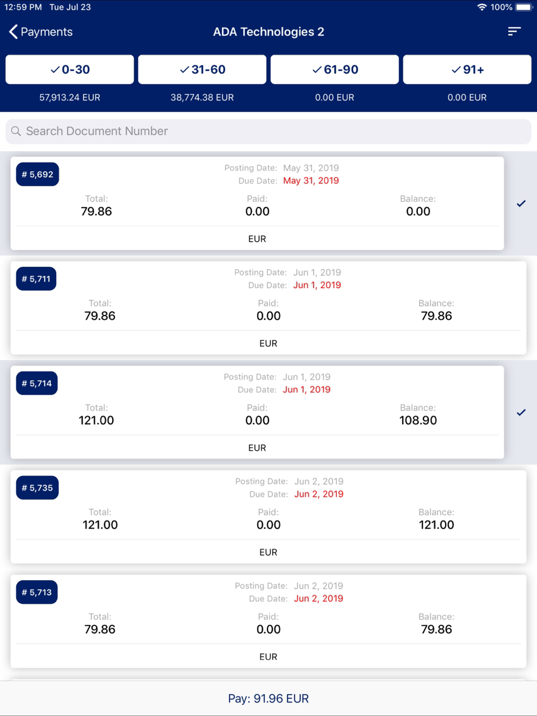Toggle the 0-30 days aging filter
Screen dimensions: 537x716
[x=70, y=69]
